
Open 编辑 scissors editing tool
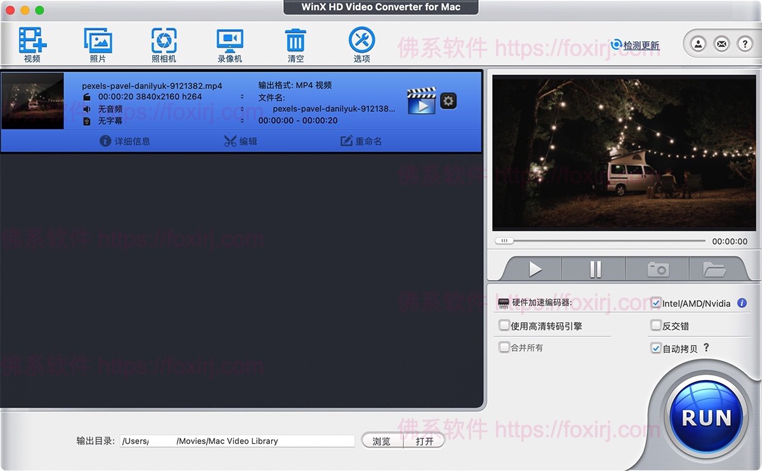240,141
